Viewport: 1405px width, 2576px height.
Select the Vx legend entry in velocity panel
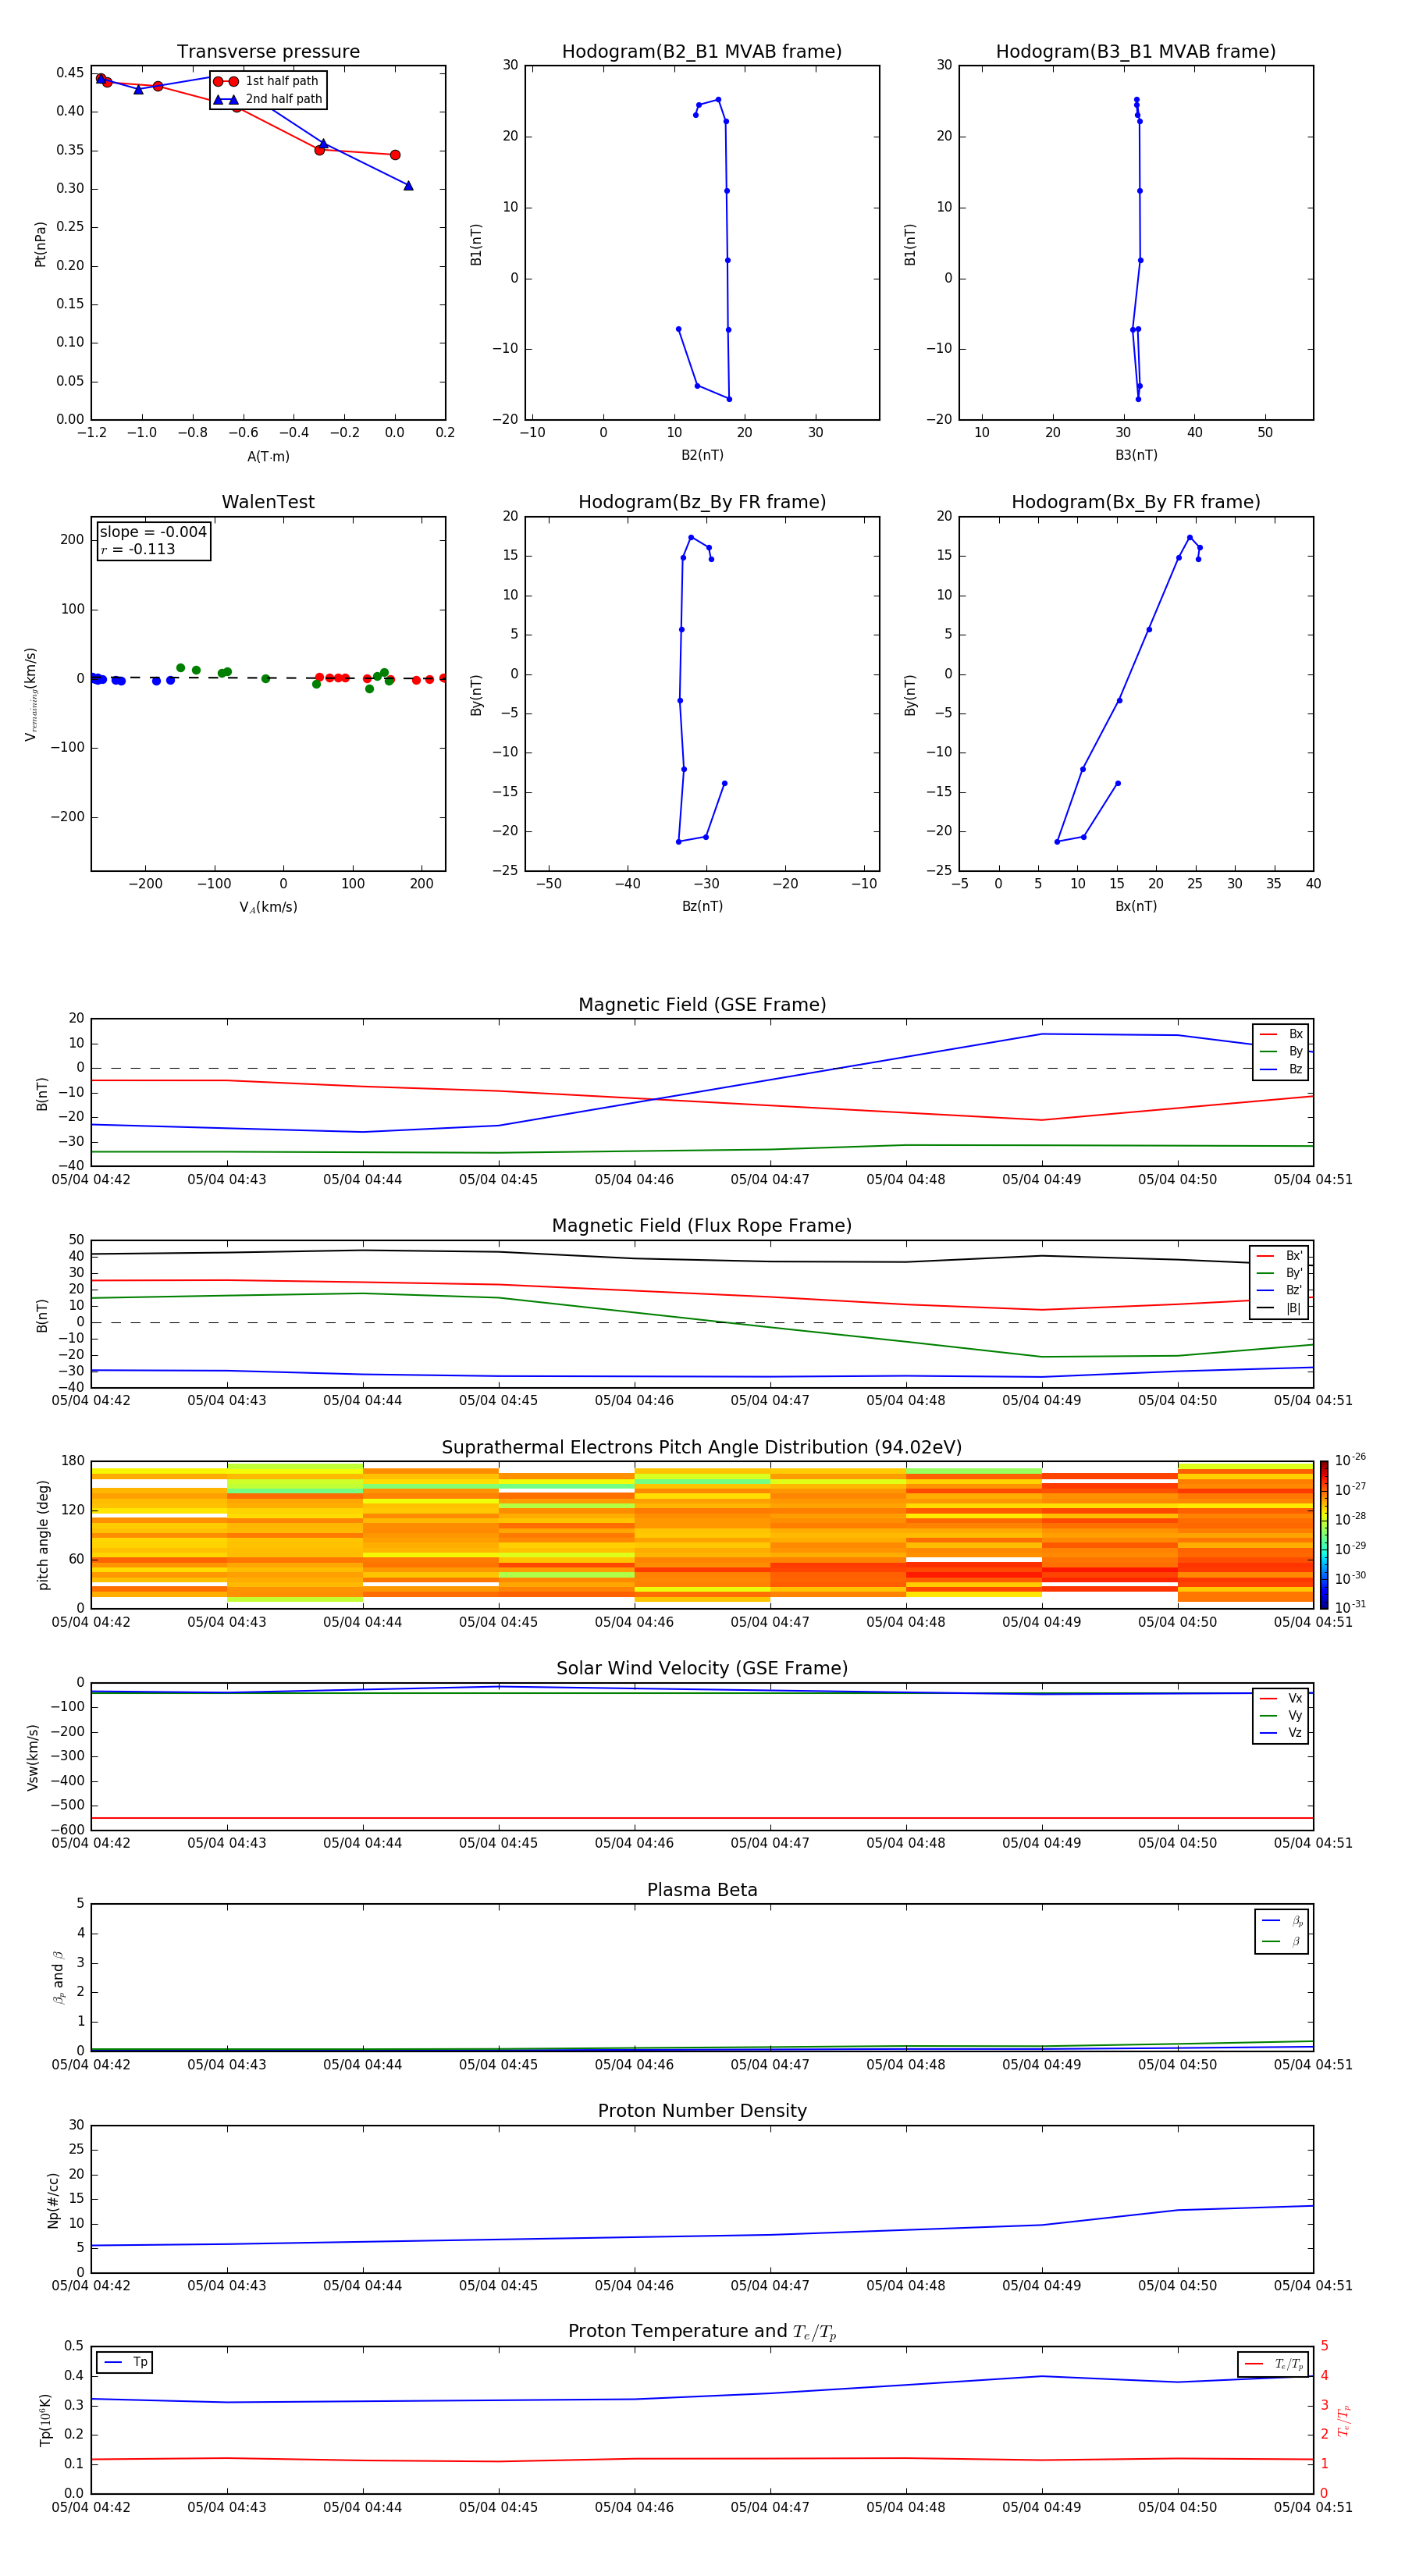click(x=1281, y=1698)
